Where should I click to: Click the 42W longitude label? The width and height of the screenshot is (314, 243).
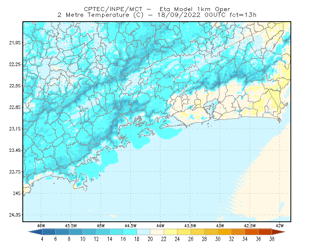pos(279,226)
